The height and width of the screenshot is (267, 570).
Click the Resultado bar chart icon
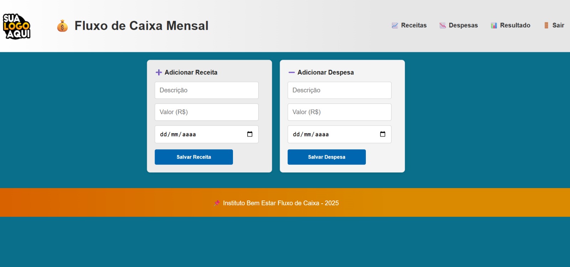click(494, 25)
